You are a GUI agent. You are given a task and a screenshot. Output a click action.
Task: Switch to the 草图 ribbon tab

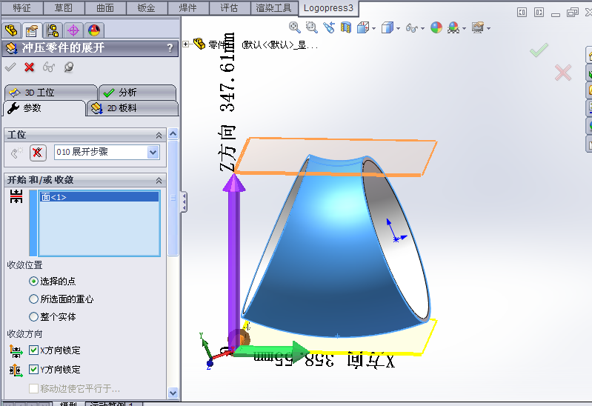tap(64, 8)
